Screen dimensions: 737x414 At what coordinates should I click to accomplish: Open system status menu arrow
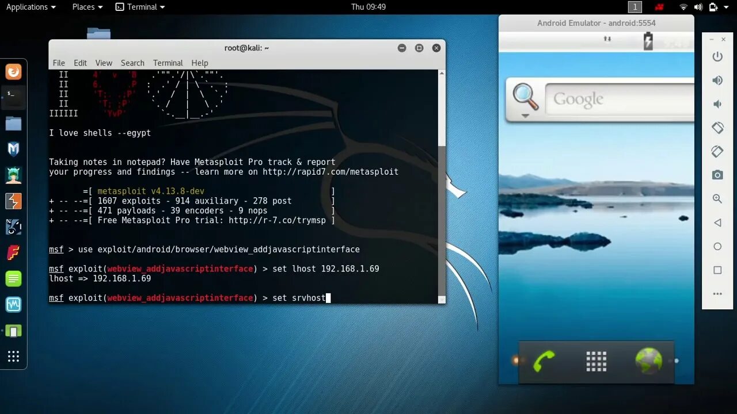tap(727, 7)
